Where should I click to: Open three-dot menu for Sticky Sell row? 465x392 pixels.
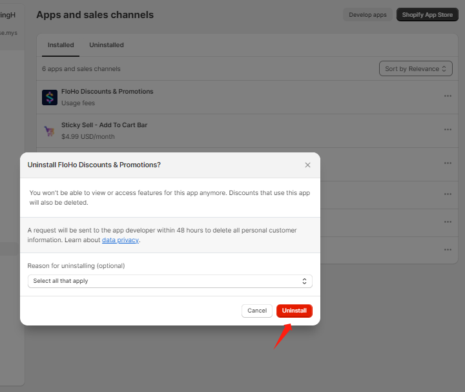[x=448, y=130]
